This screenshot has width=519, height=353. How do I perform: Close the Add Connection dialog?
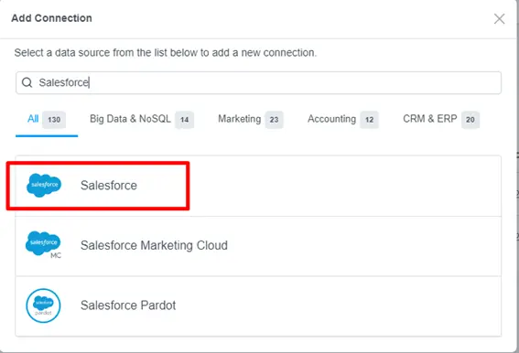tap(499, 19)
